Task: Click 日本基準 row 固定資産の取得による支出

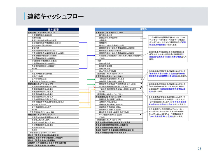Action: pos(53,94)
